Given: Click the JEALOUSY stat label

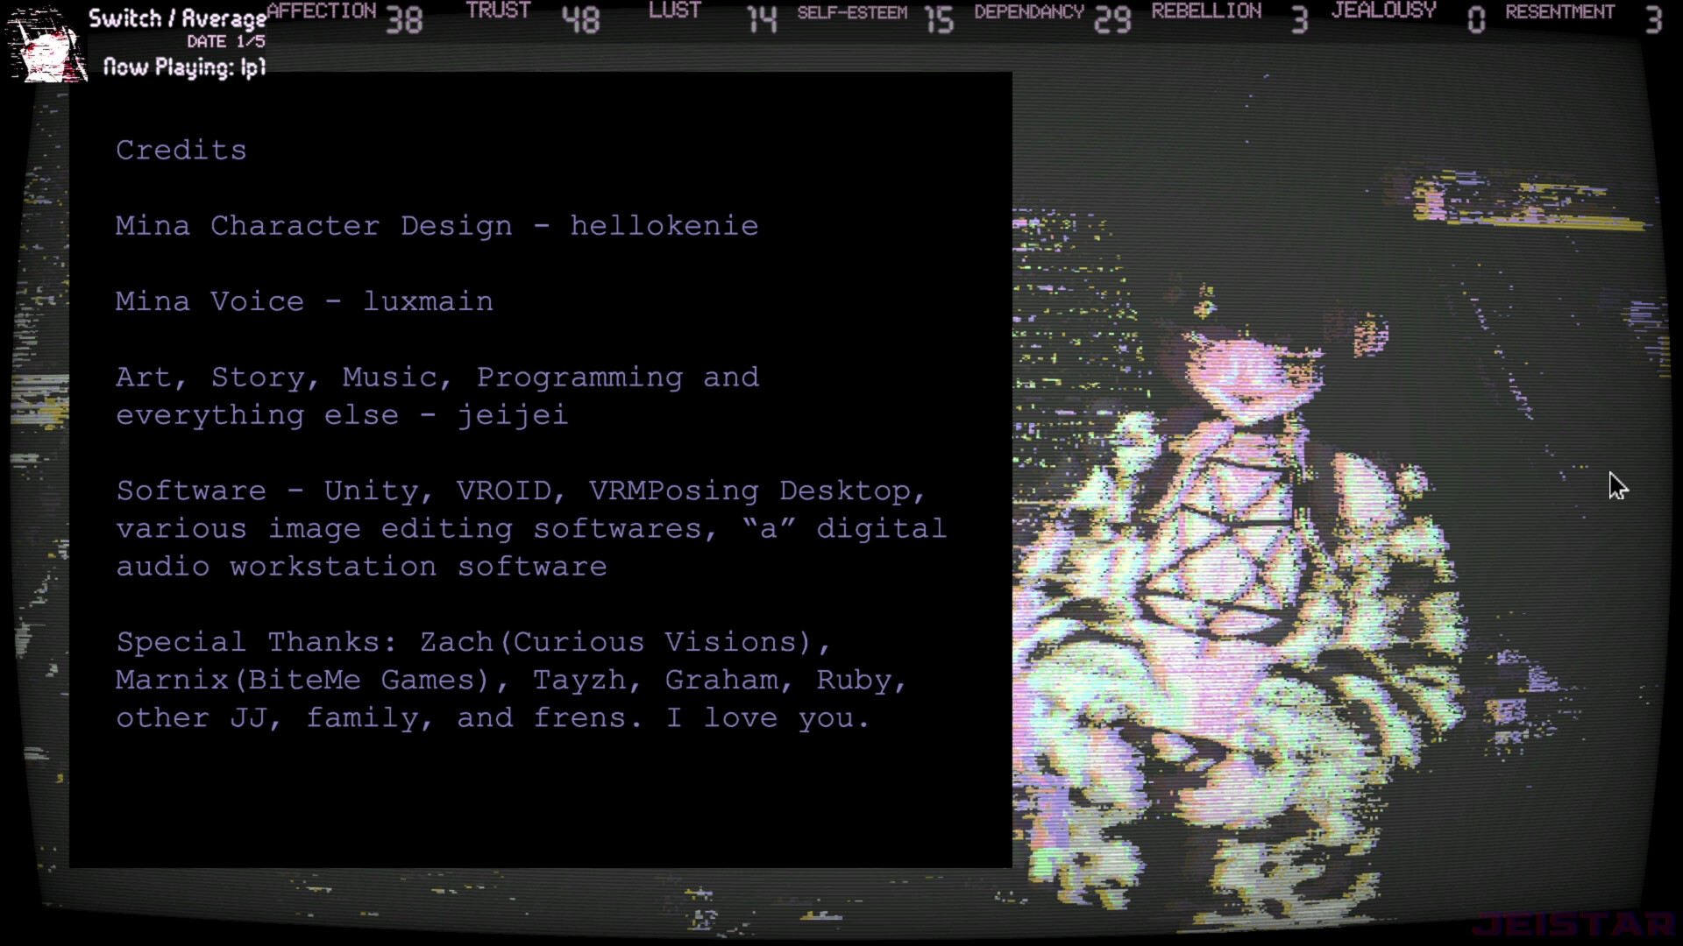Looking at the screenshot, I should coord(1383,11).
